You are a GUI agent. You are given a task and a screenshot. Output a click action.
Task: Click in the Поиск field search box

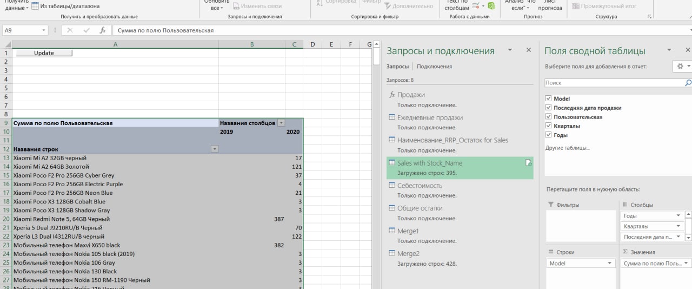pos(615,83)
